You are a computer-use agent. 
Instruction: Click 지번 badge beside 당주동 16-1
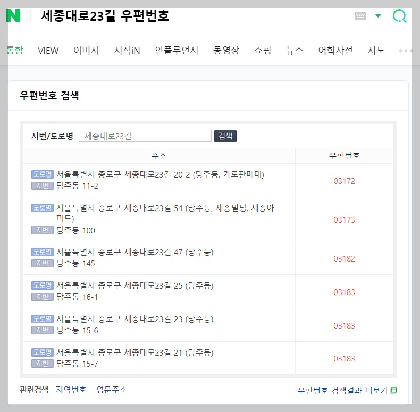click(43, 297)
